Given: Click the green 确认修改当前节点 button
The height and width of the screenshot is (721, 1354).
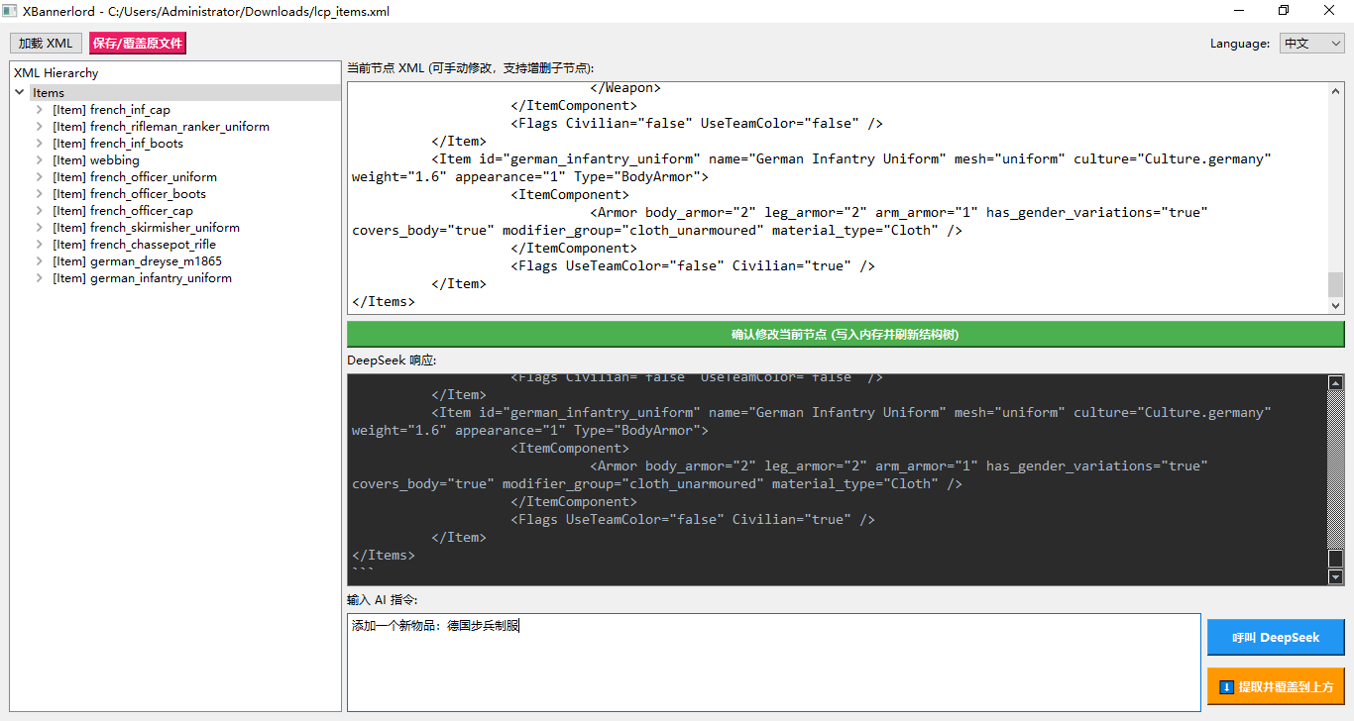Looking at the screenshot, I should [846, 335].
